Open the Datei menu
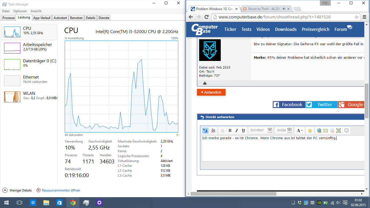 [x=6, y=11]
